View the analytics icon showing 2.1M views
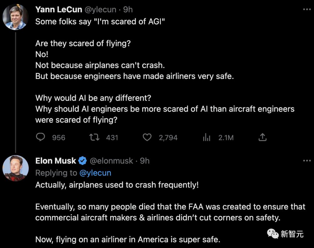This screenshot has height=248, width=314. (206, 137)
